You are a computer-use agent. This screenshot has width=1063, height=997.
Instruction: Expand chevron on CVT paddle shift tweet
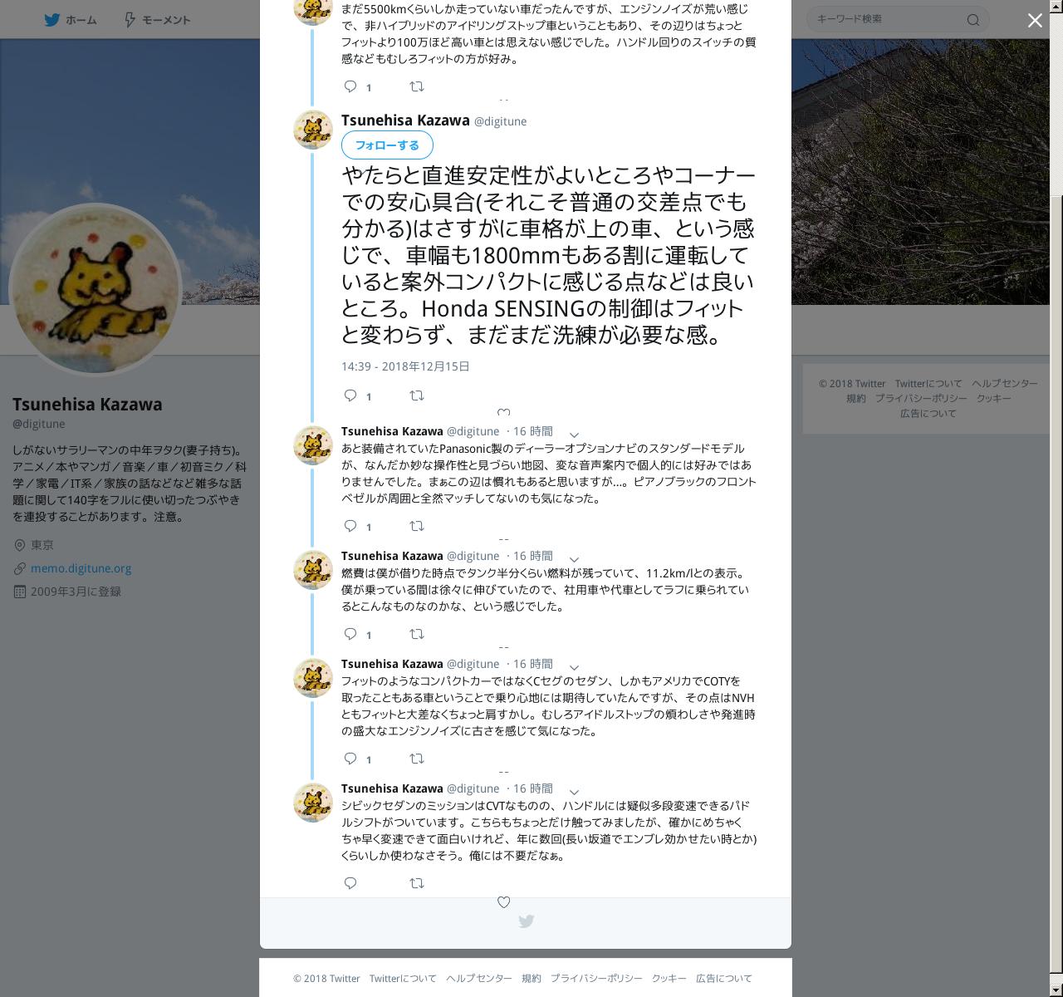[574, 792]
